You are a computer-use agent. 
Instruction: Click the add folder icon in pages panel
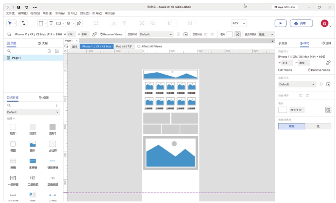click(x=57, y=51)
